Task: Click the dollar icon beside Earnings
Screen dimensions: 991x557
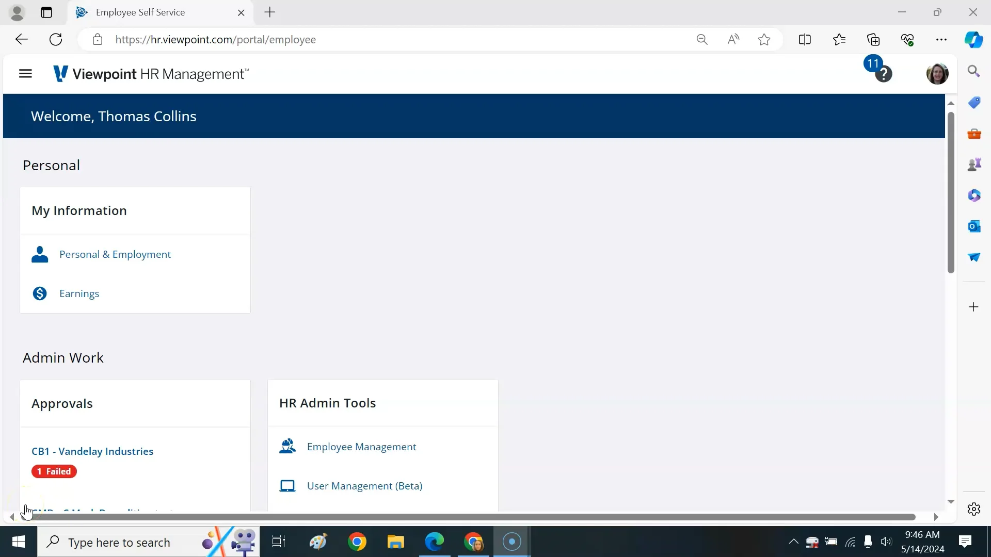Action: point(40,293)
